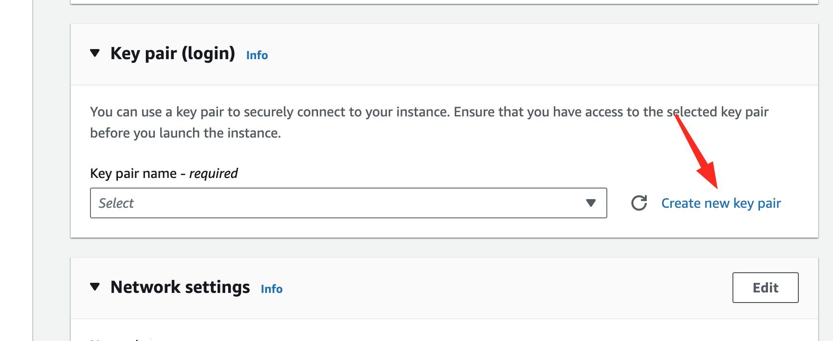
Task: Open the Key pair name dropdown caret
Action: (591, 203)
